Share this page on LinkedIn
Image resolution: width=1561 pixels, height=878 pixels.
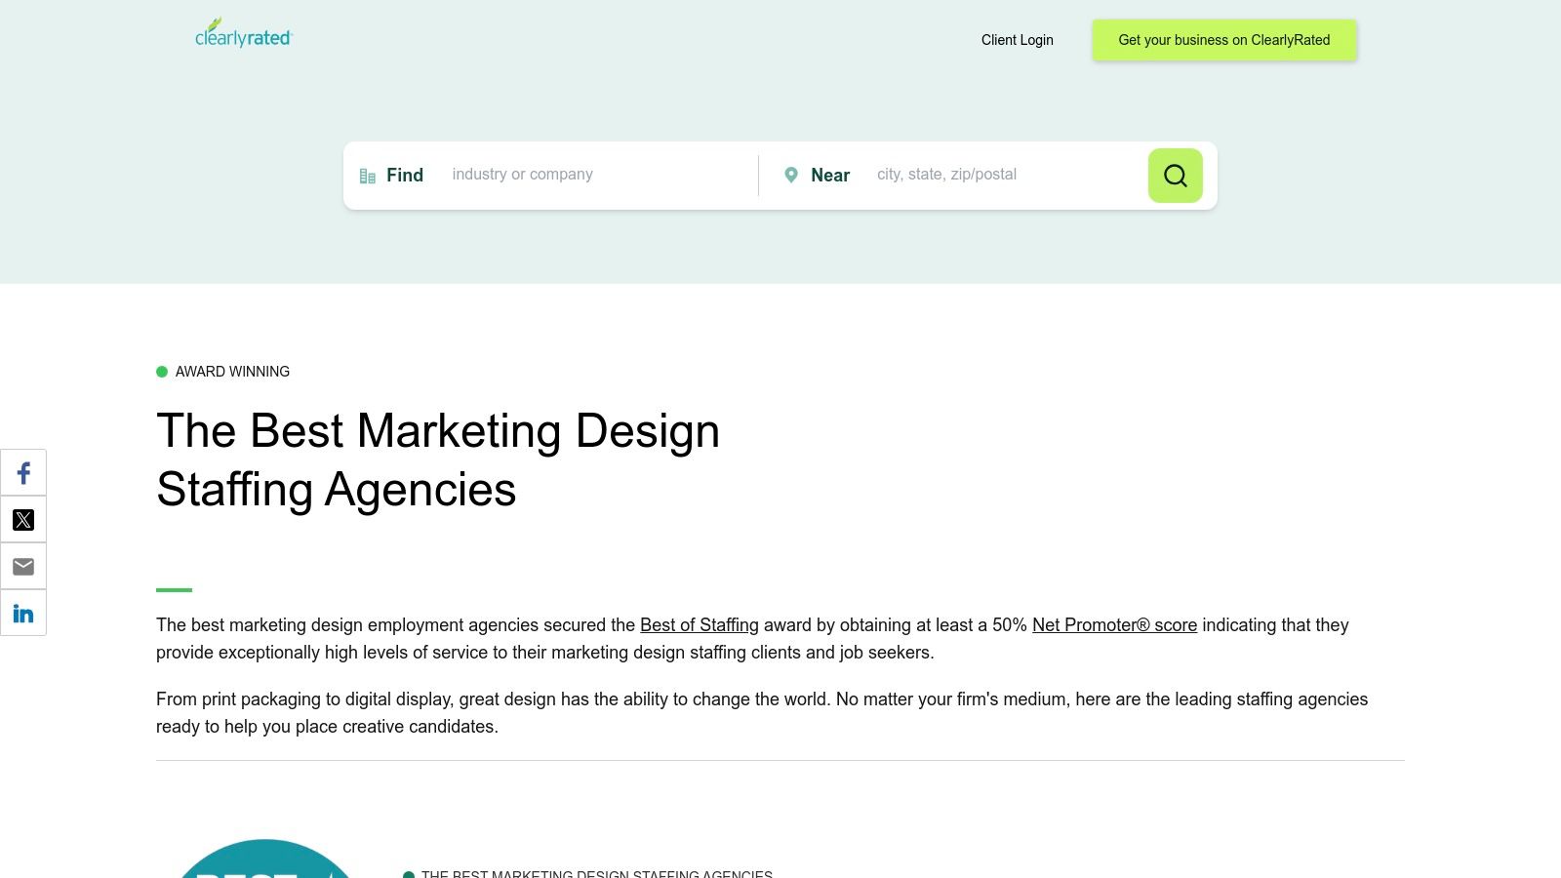23,614
